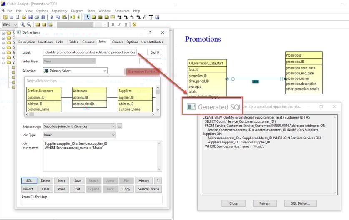Click the Expression Builder button
This screenshot has height=220, width=349.
pos(143,72)
